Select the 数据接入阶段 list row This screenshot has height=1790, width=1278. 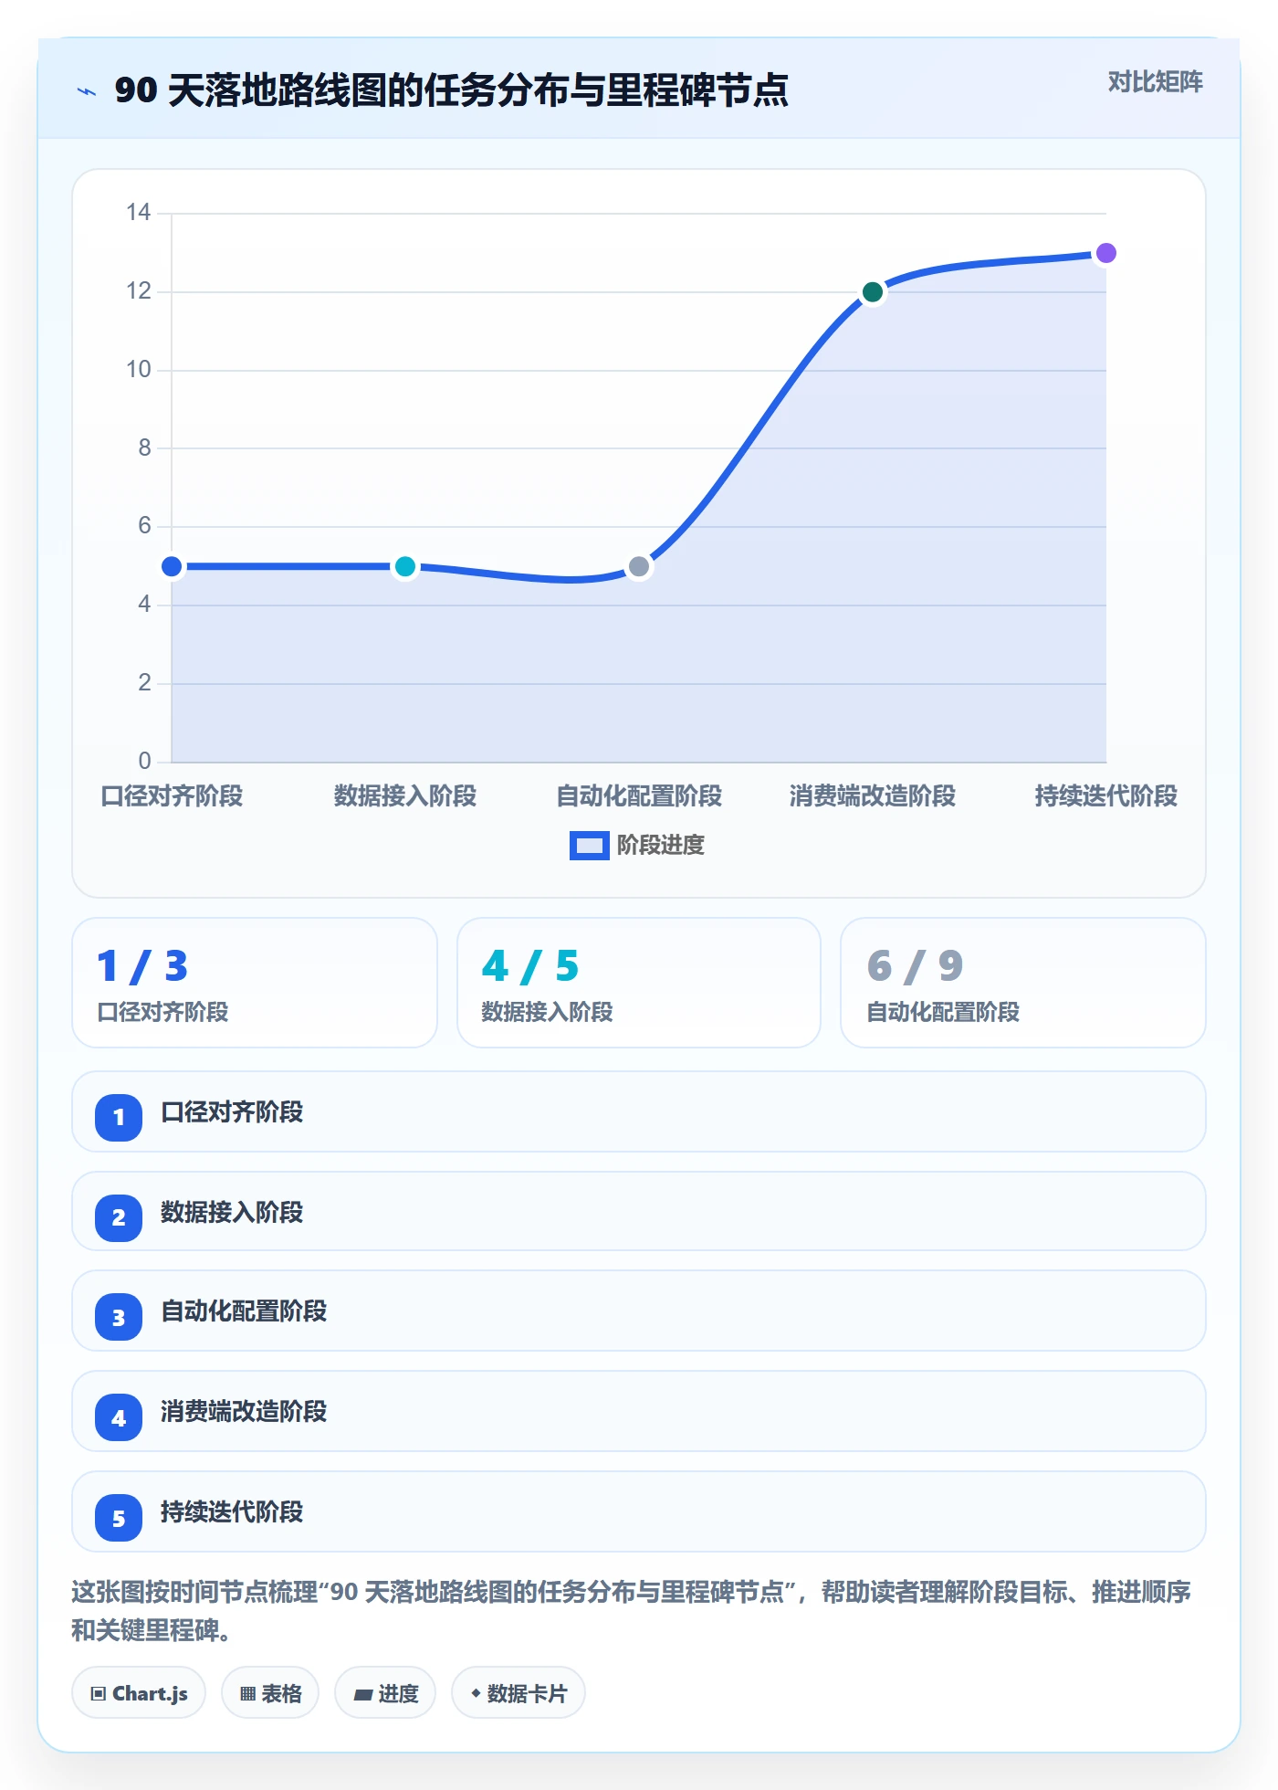[x=639, y=1212]
